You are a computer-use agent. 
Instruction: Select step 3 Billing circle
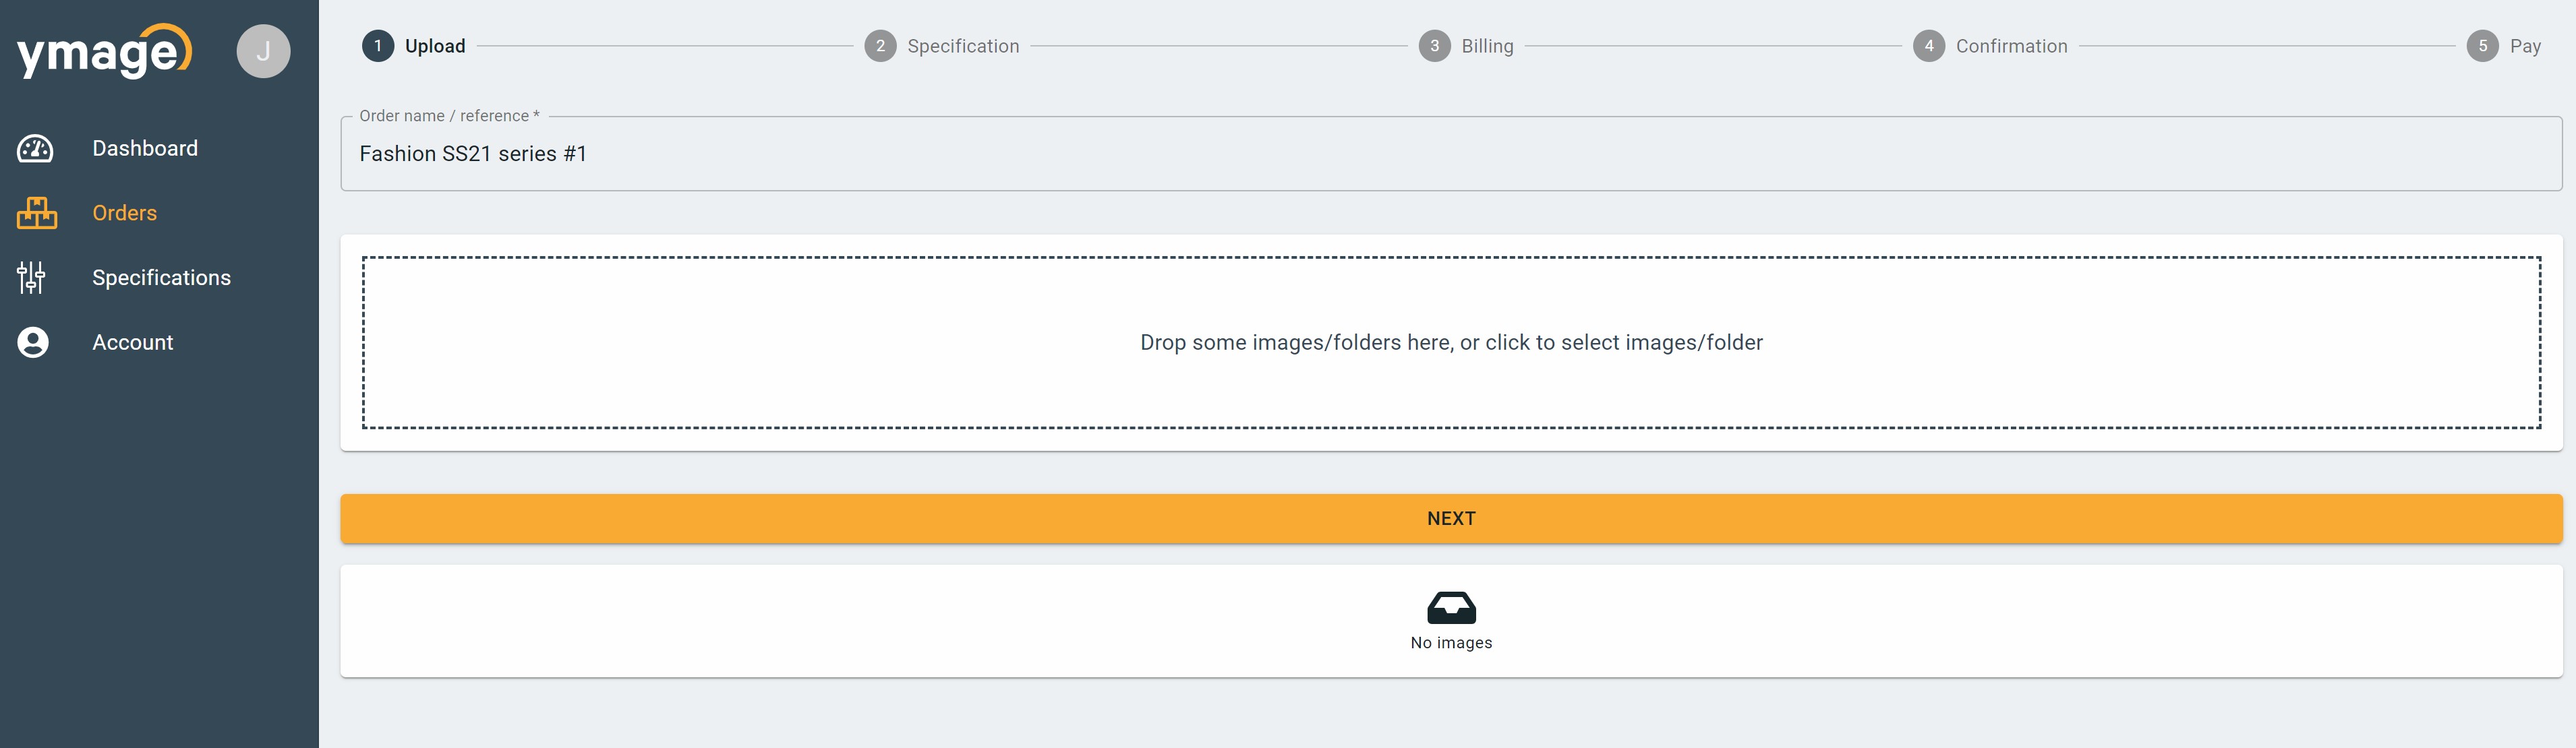[x=1434, y=46]
